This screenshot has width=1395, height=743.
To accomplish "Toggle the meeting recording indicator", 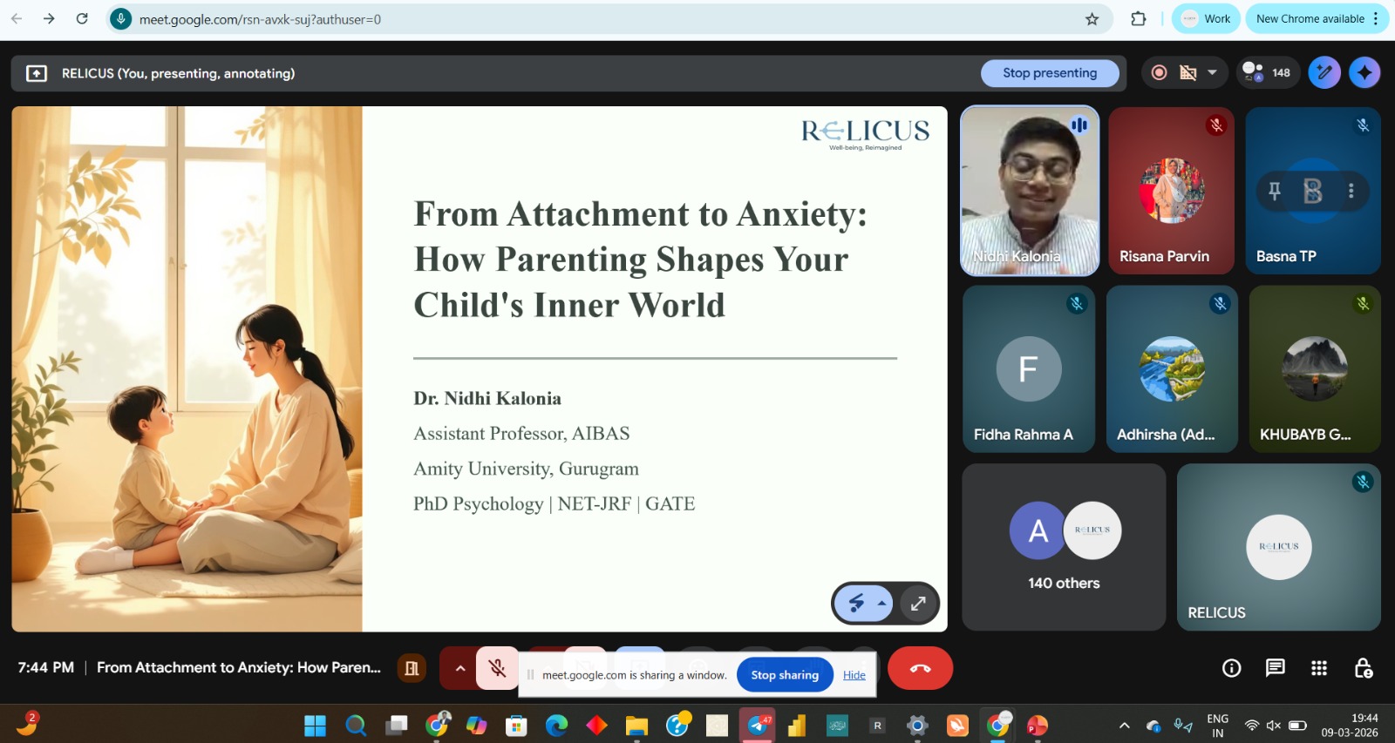I will pos(1159,73).
